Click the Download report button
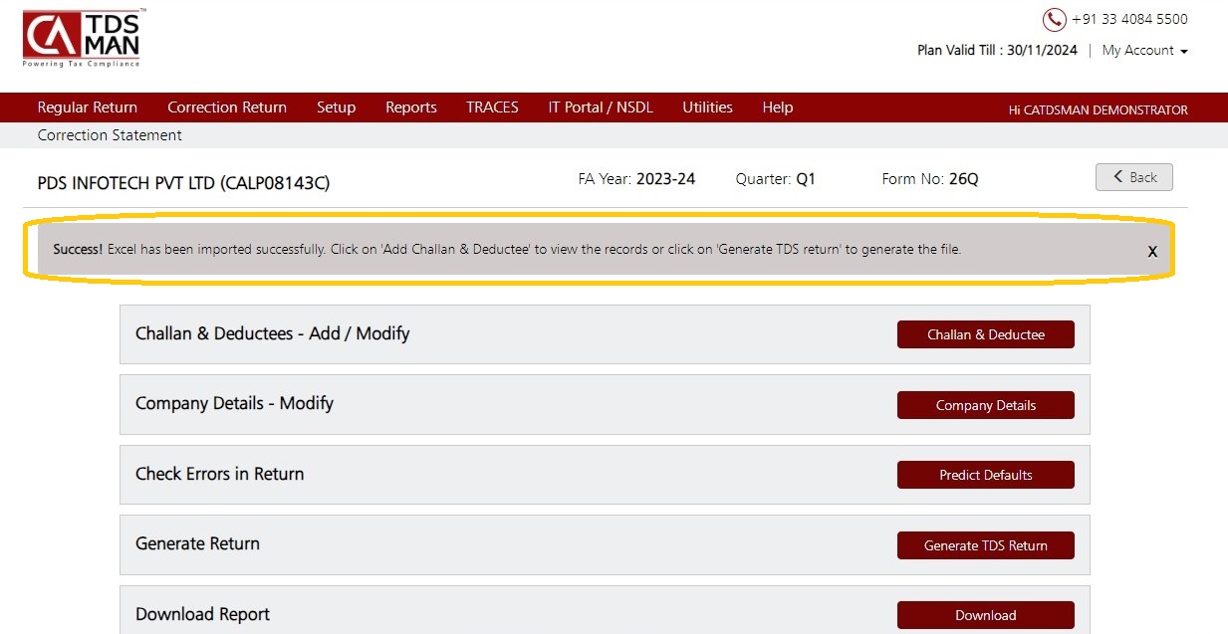Image resolution: width=1228 pixels, height=634 pixels. coord(986,615)
